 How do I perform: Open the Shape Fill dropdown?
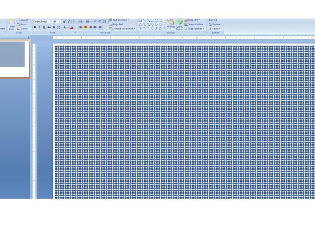pos(193,20)
